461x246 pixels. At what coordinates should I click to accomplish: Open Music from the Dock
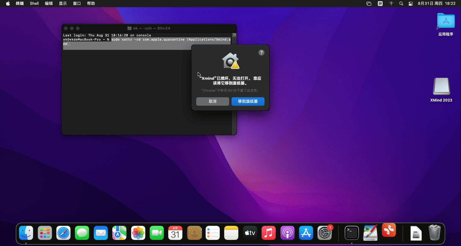tap(269, 233)
